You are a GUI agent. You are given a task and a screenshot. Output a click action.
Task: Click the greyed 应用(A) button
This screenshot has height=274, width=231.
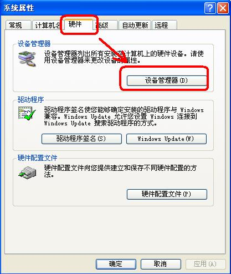(x=206, y=264)
